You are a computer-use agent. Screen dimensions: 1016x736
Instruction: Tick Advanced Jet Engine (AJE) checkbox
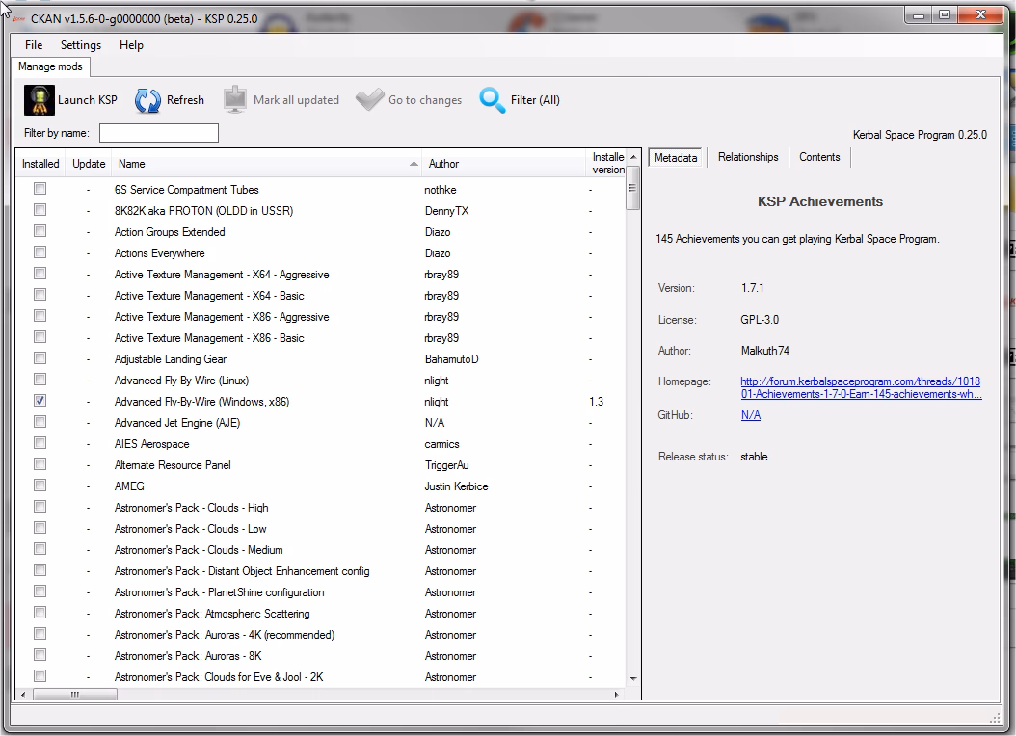[40, 421]
